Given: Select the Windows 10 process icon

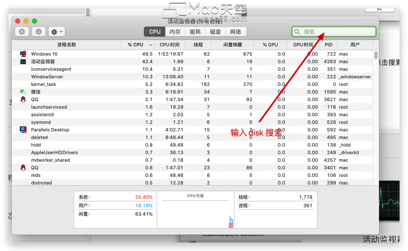Looking at the screenshot, I should [x=23, y=54].
